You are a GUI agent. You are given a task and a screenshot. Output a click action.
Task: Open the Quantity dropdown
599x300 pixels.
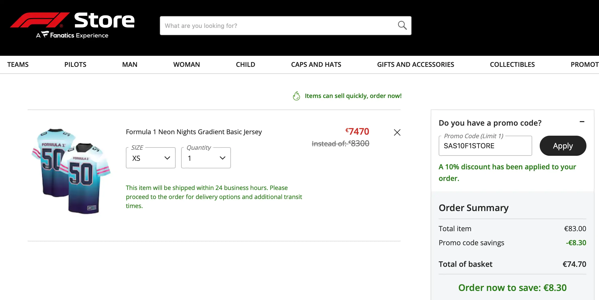pos(206,158)
